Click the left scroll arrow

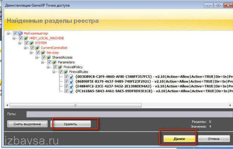coord(7,105)
